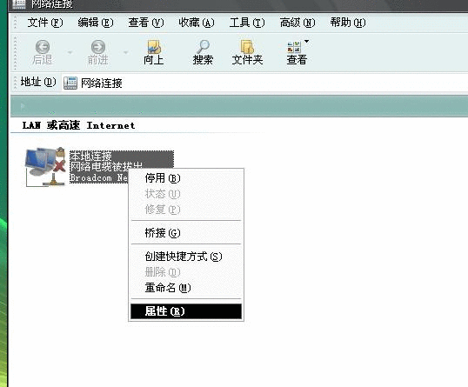Choose 桥接(G) from the context menu
The image size is (468, 387).
pos(186,233)
